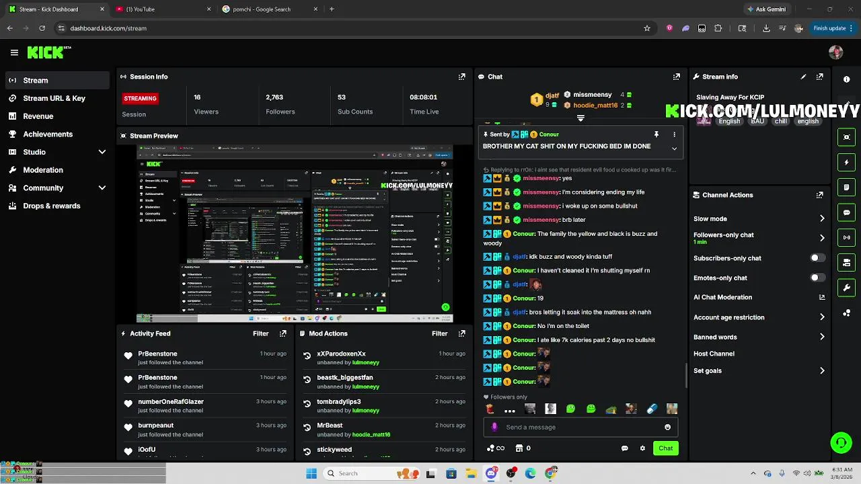Open Achievements in sidebar
861x484 pixels.
point(57,134)
